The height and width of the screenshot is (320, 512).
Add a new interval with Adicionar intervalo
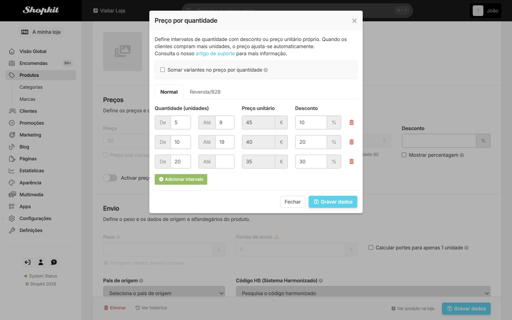point(181,179)
